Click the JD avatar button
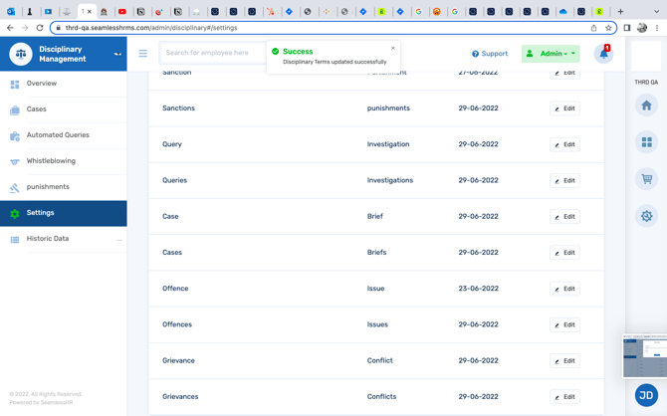This screenshot has height=416, width=667. tap(646, 395)
